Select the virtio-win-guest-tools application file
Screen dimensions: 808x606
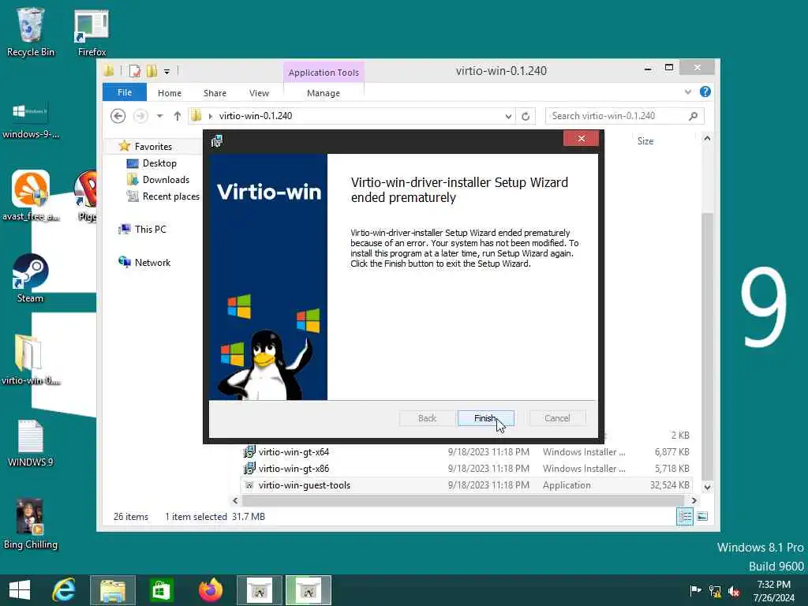click(466, 485)
